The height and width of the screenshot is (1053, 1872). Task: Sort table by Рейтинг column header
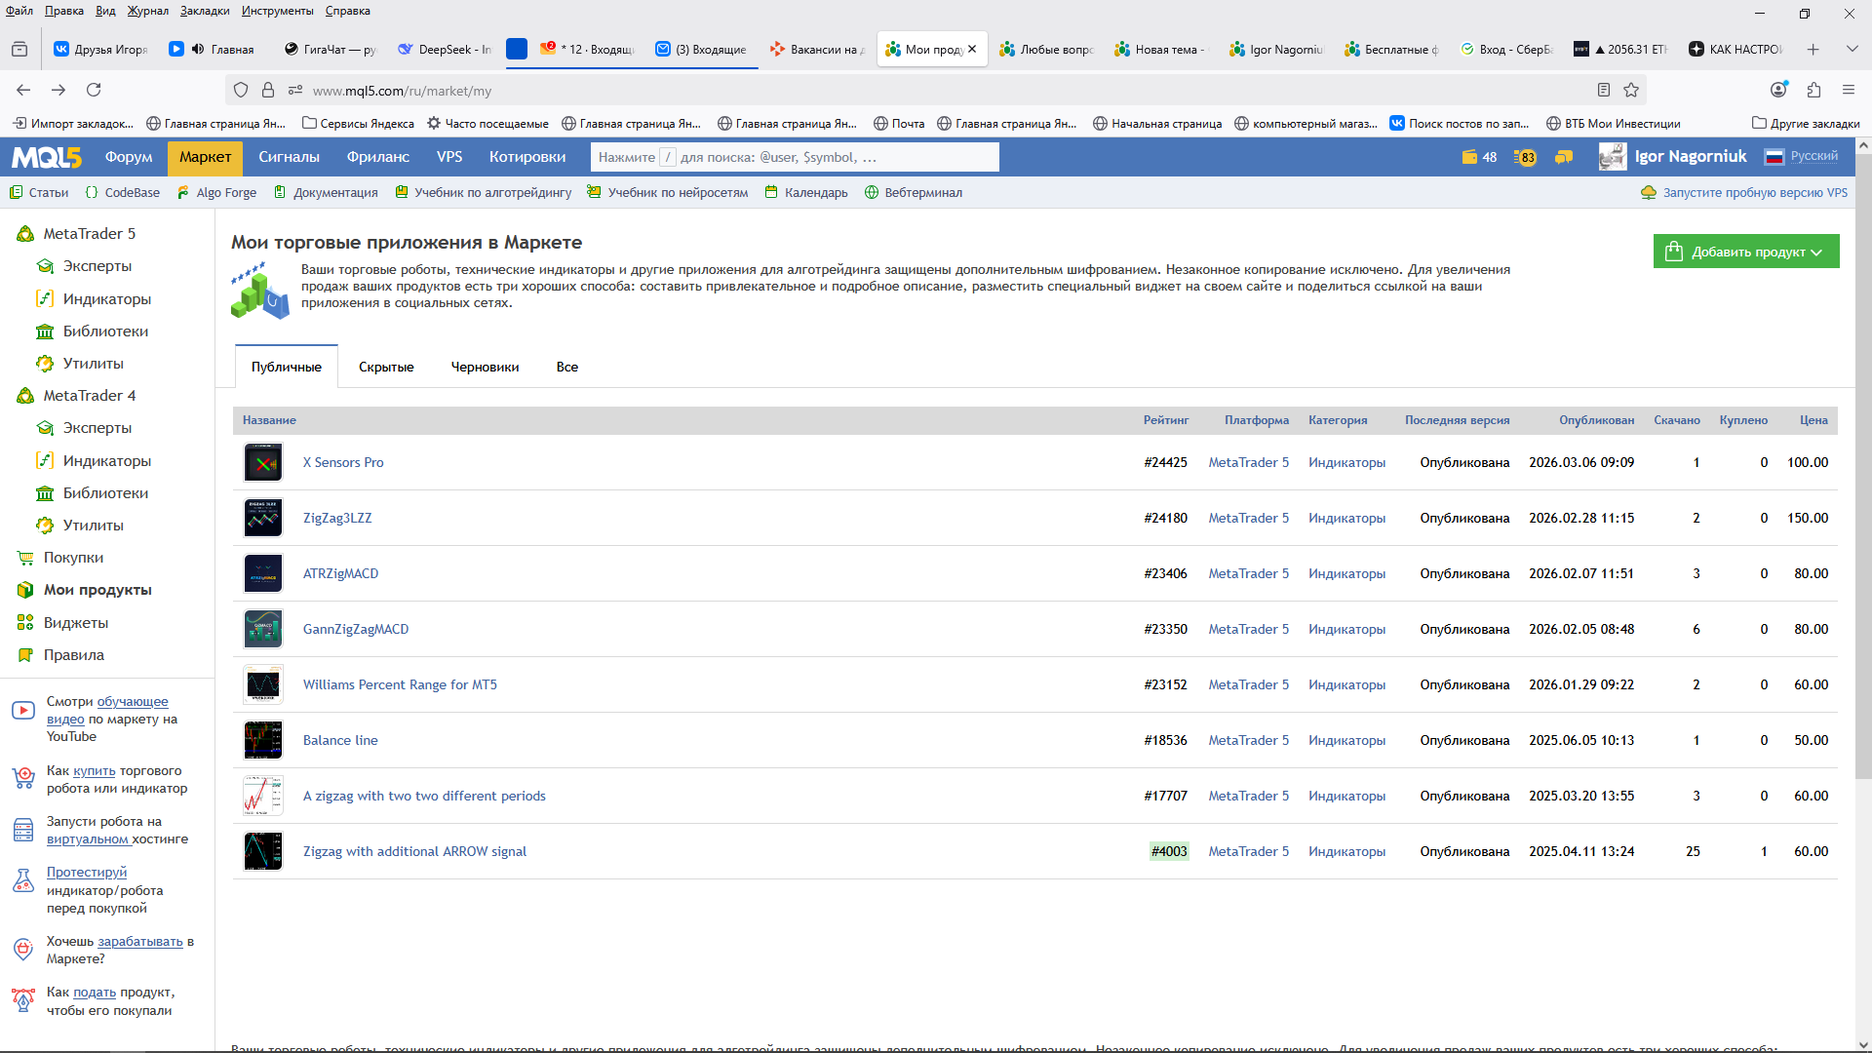point(1165,420)
